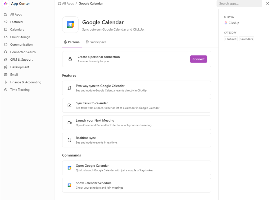Click the Calendars sidebar icon
This screenshot has height=200, width=271.
(6, 29)
